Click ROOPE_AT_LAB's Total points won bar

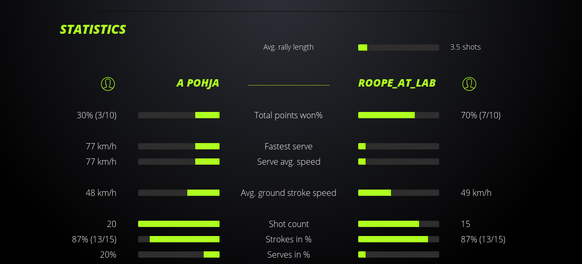pyautogui.click(x=398, y=115)
